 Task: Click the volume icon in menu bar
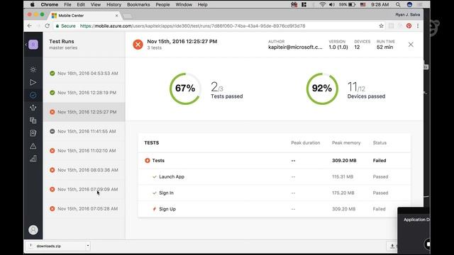point(332,5)
